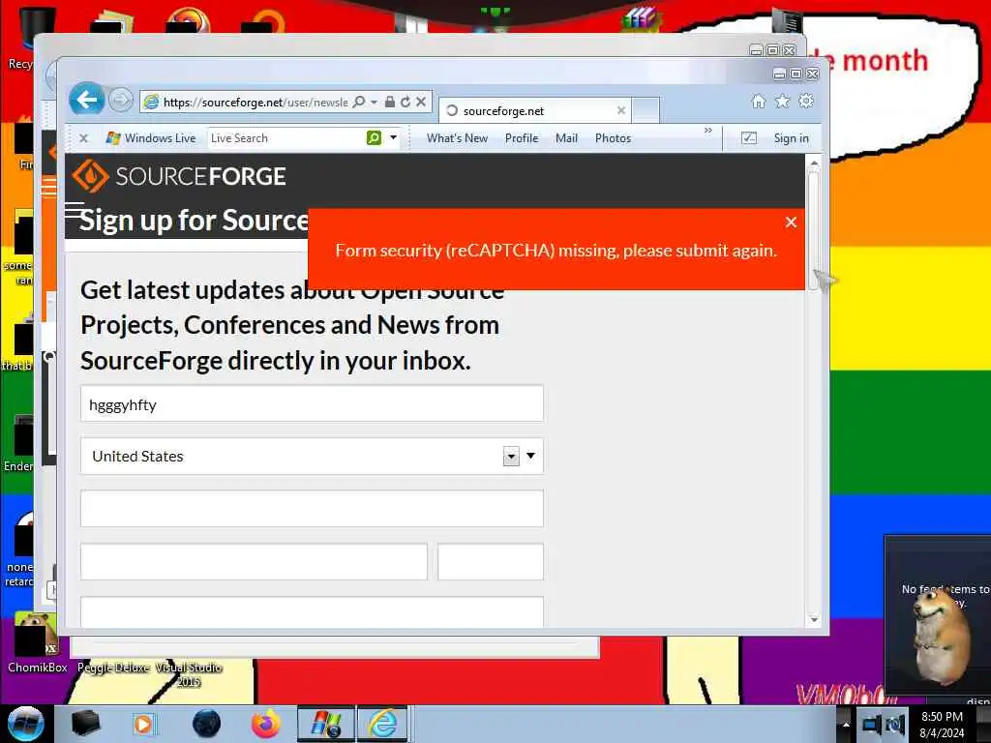
Task: Open the Tools gear icon
Action: click(806, 101)
